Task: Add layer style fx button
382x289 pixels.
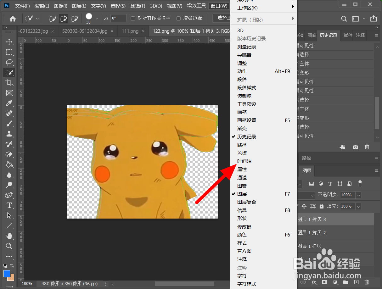Action: pos(314,282)
